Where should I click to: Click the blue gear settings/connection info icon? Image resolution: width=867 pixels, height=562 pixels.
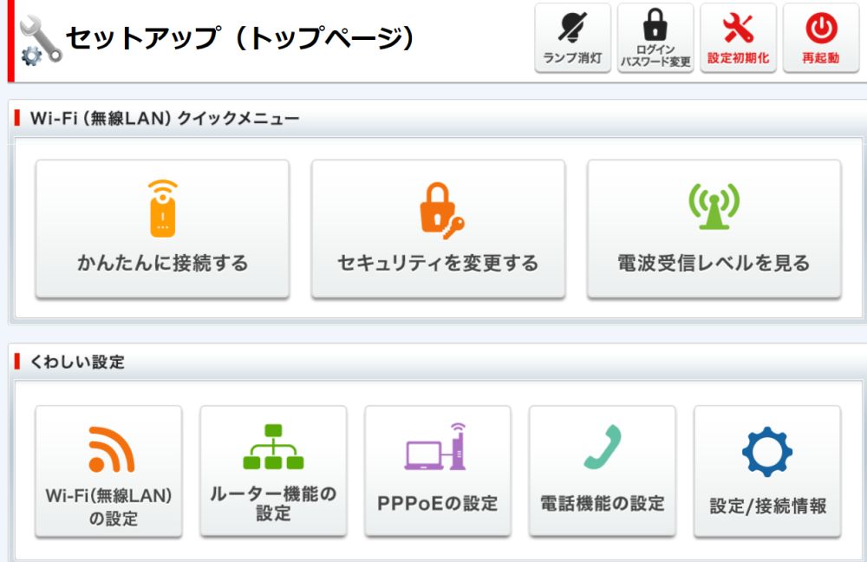tap(766, 449)
